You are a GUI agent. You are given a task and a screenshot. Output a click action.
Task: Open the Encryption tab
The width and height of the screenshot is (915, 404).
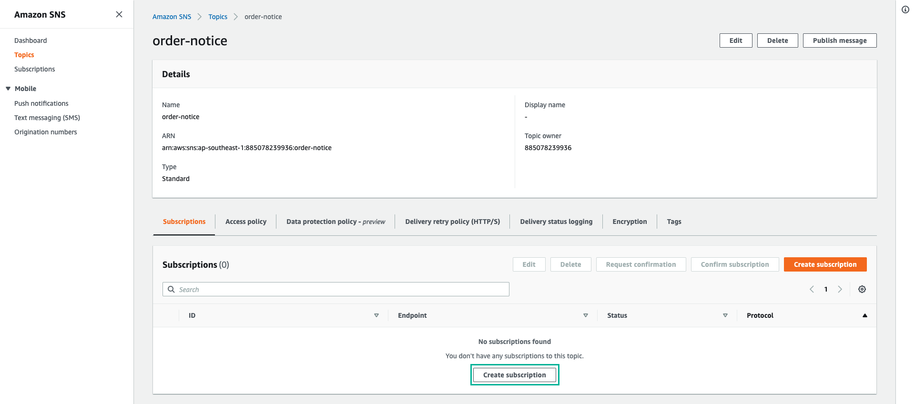tap(630, 222)
